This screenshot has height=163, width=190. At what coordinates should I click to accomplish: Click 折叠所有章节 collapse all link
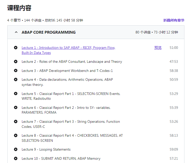174,20
